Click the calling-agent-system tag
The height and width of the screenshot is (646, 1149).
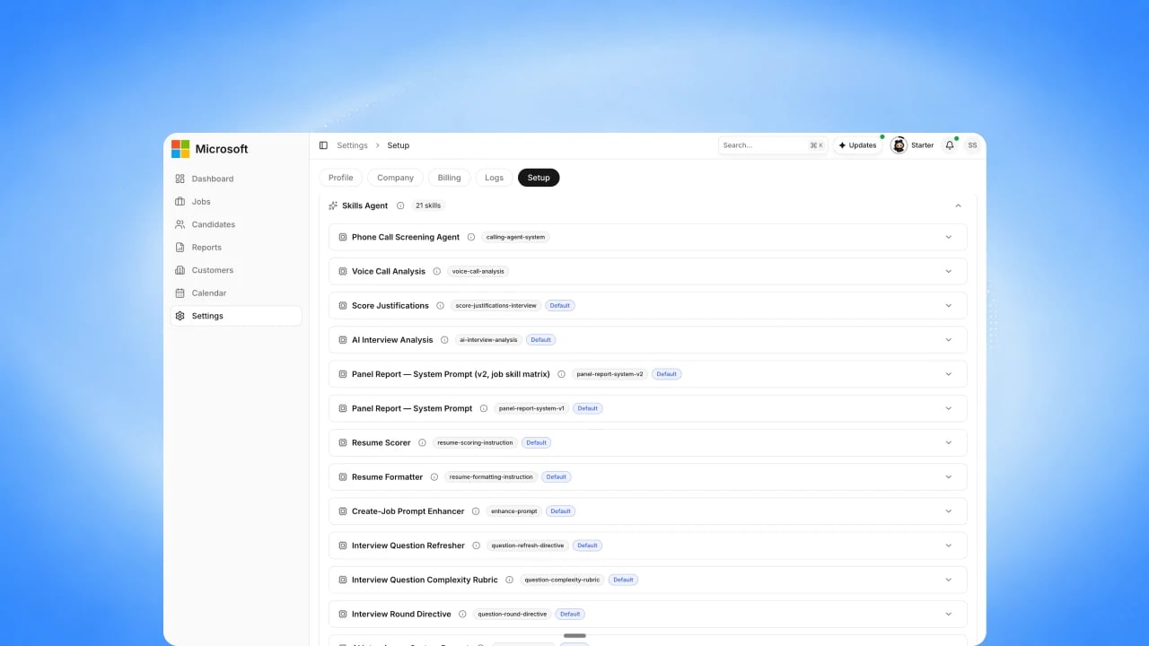[x=516, y=238]
